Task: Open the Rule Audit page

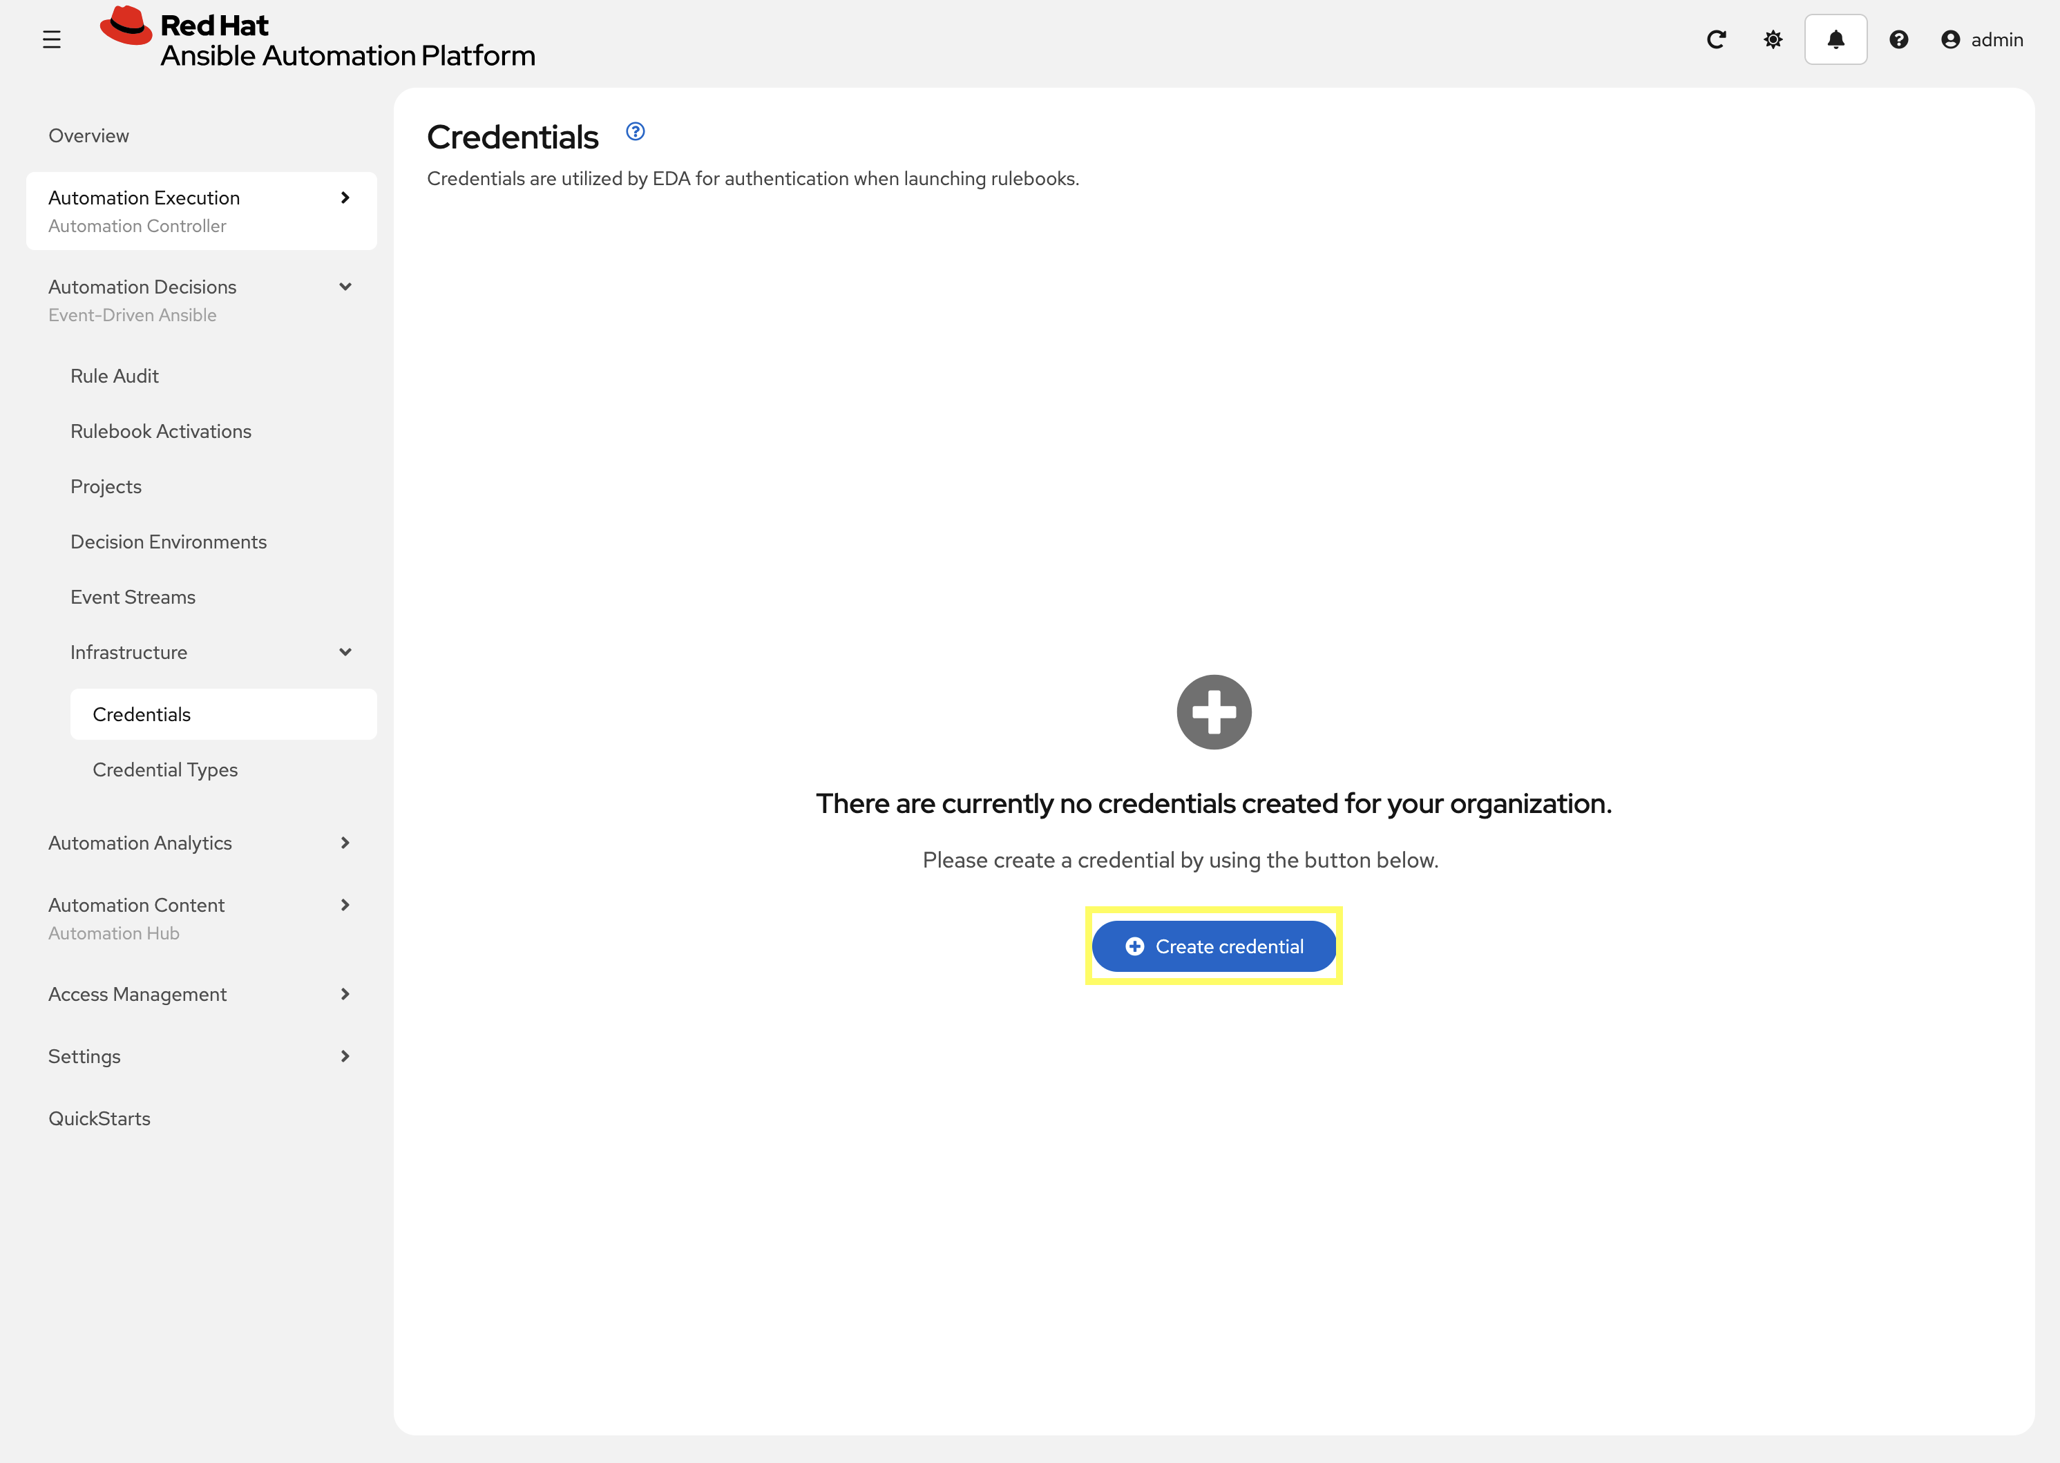Action: pyautogui.click(x=115, y=376)
